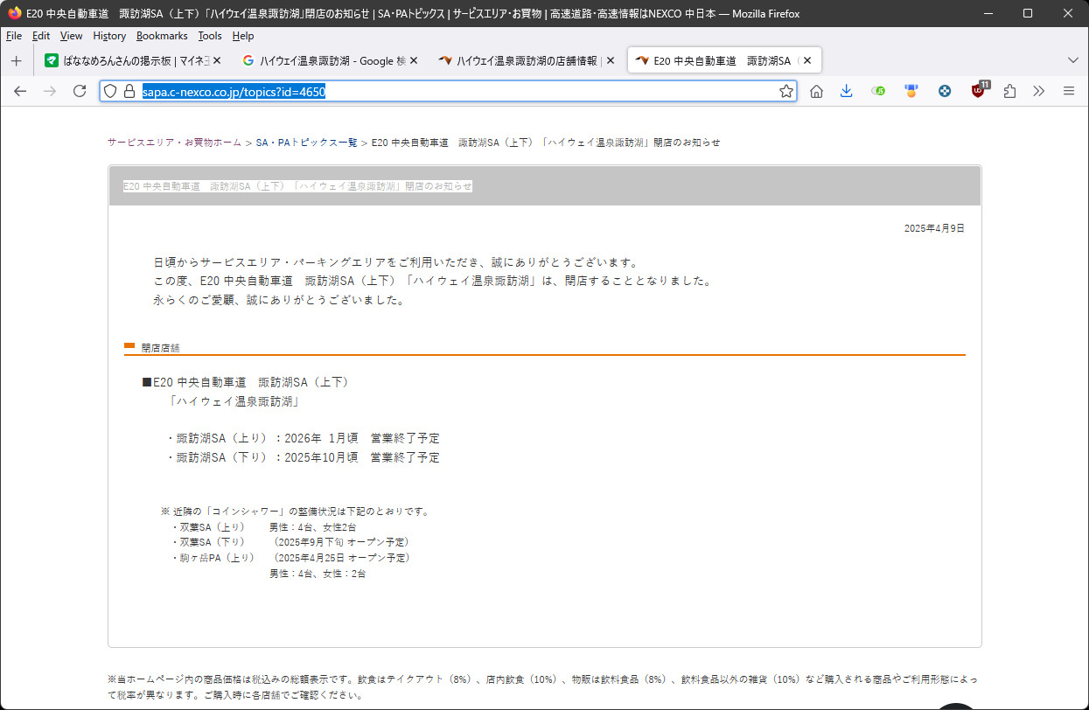Viewport: 1089px width, 710px height.
Task: Click the URL address bar field
Action: pyautogui.click(x=525, y=91)
